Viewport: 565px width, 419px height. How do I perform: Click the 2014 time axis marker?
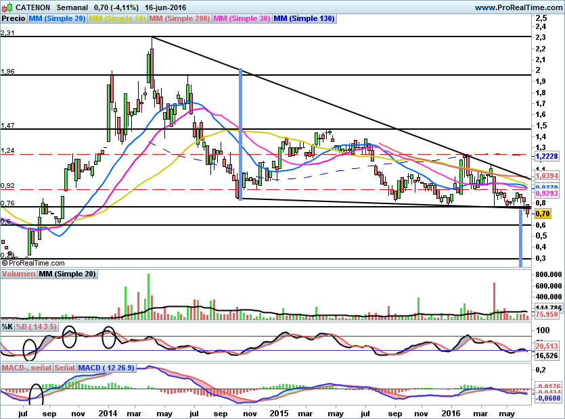coord(108,413)
